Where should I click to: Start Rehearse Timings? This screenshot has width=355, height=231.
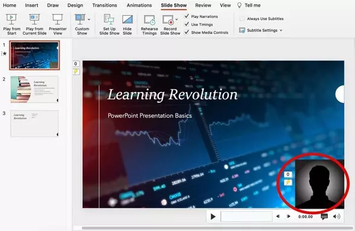[x=150, y=25]
